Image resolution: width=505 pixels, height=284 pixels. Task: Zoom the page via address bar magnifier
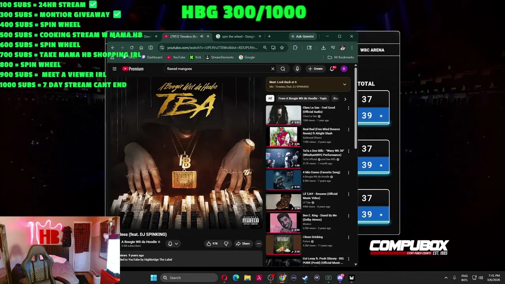click(265, 48)
